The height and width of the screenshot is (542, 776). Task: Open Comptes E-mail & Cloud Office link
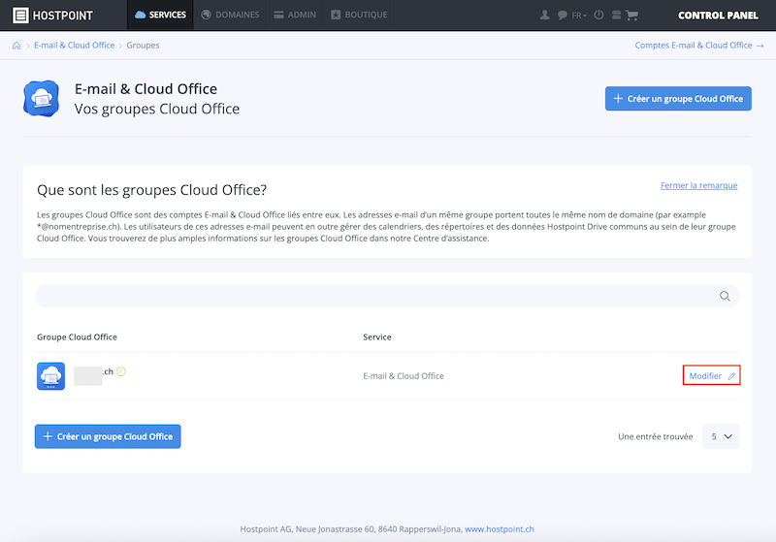coord(698,45)
